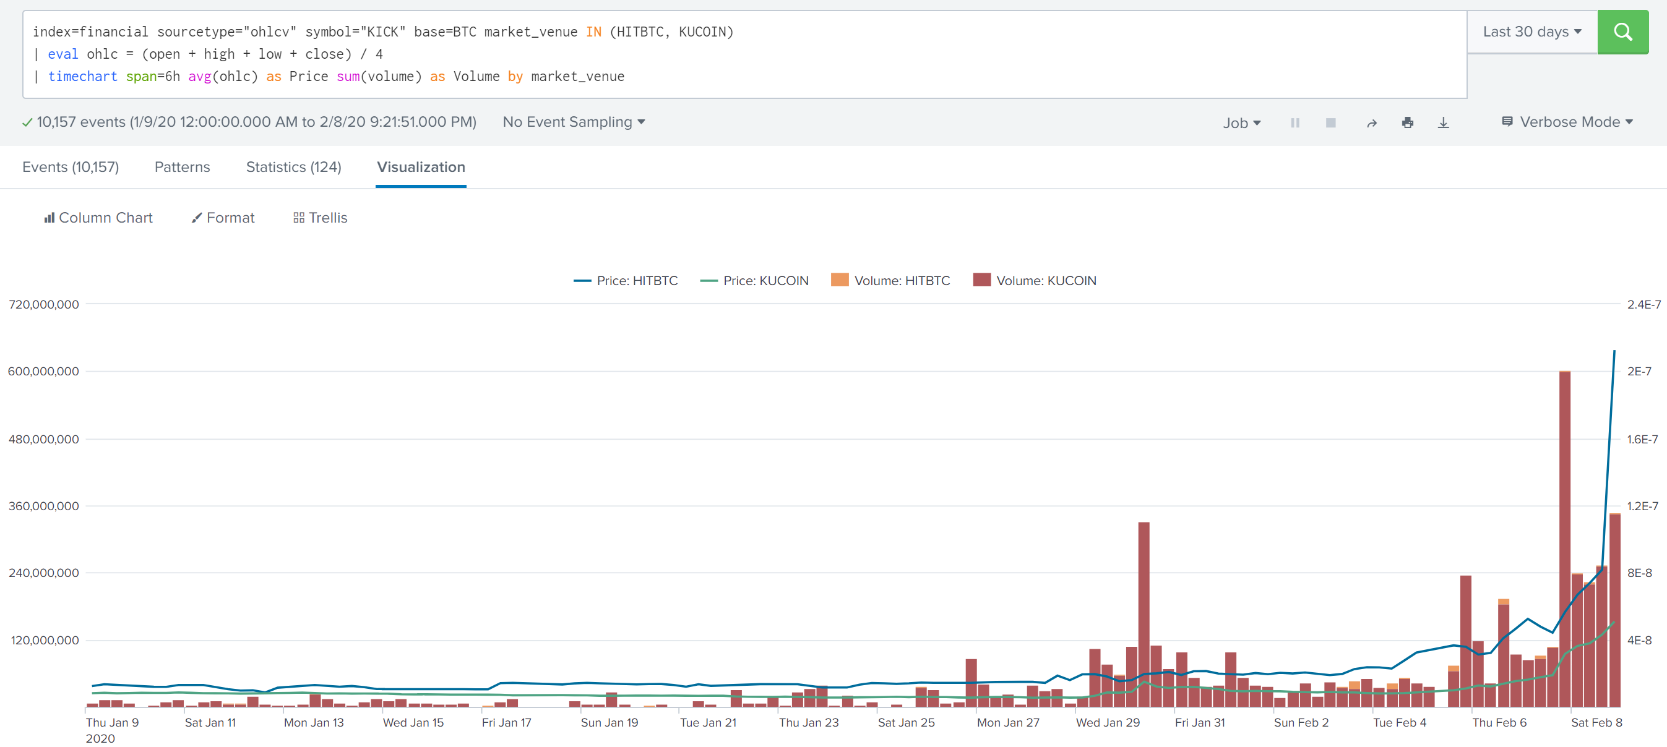Open the Events results list

pyautogui.click(x=71, y=167)
